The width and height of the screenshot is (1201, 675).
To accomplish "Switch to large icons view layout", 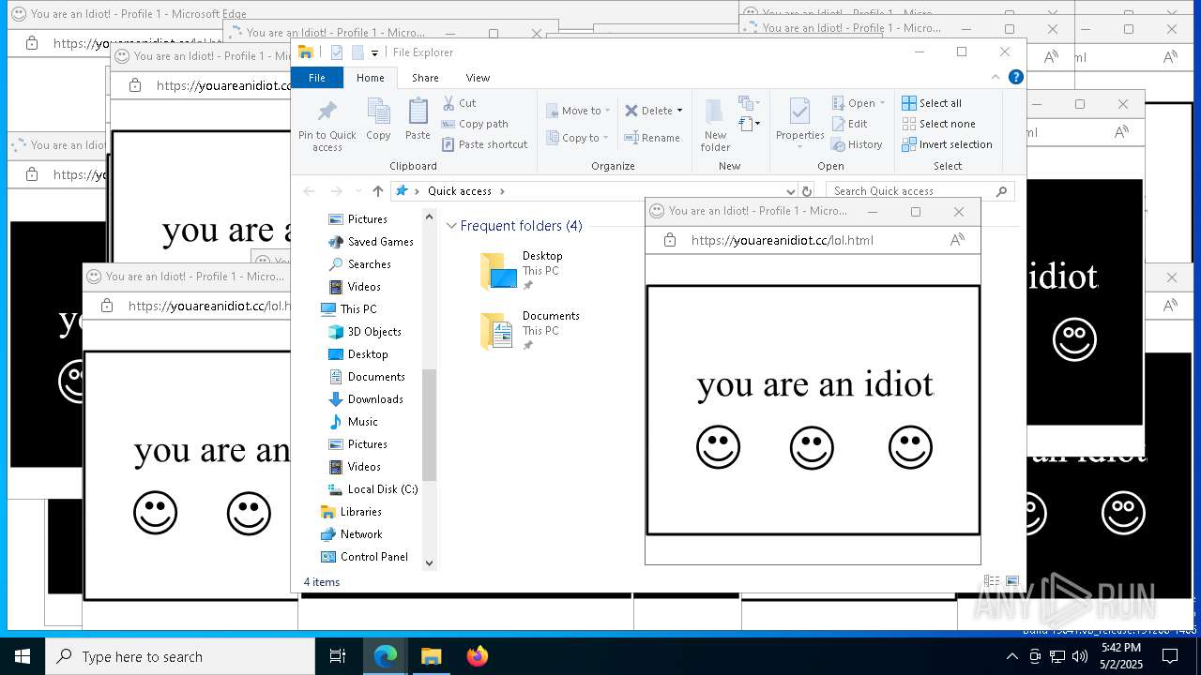I will click(1011, 582).
